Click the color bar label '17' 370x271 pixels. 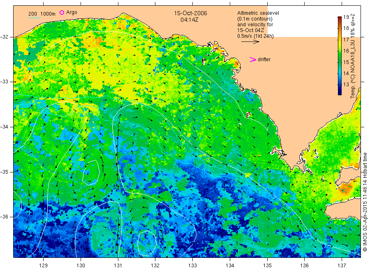point(346,39)
